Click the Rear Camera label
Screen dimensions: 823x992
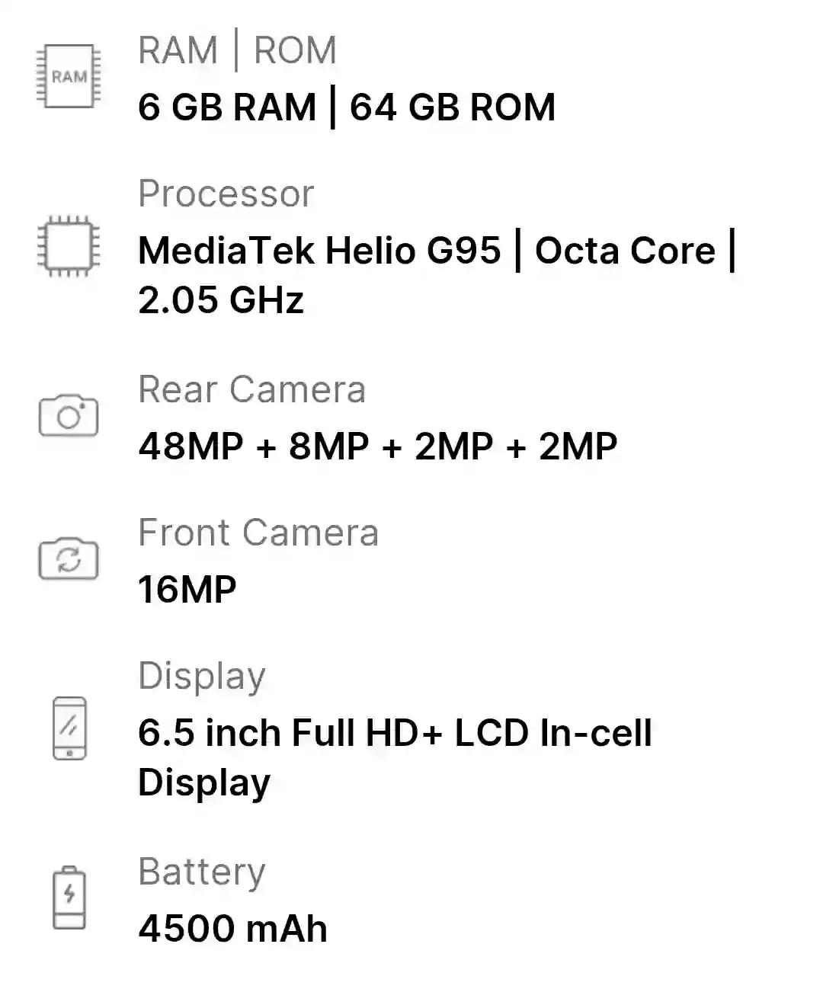[x=251, y=389]
